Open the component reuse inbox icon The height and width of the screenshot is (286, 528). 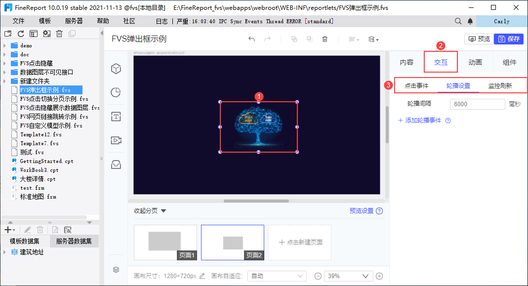click(x=116, y=164)
